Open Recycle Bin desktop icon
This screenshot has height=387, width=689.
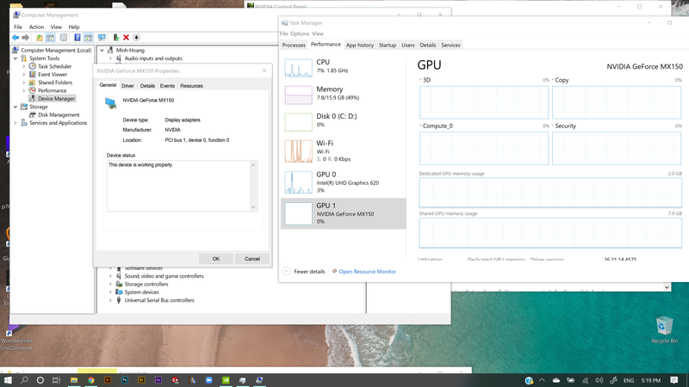[664, 330]
